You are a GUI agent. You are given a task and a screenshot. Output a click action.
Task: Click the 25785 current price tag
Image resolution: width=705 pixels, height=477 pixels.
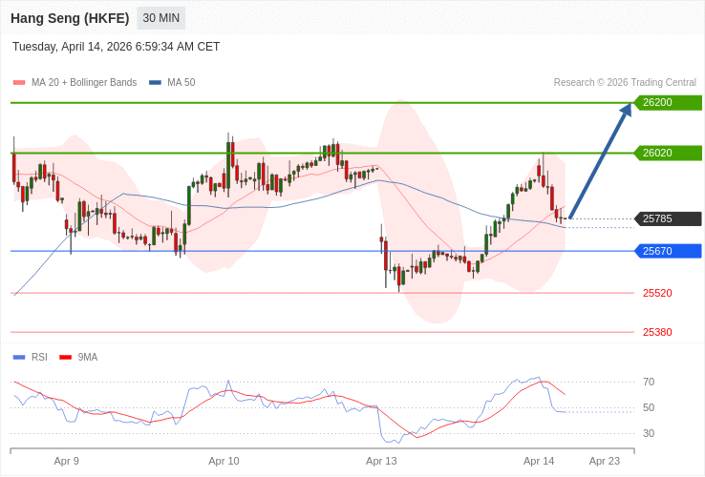click(668, 218)
